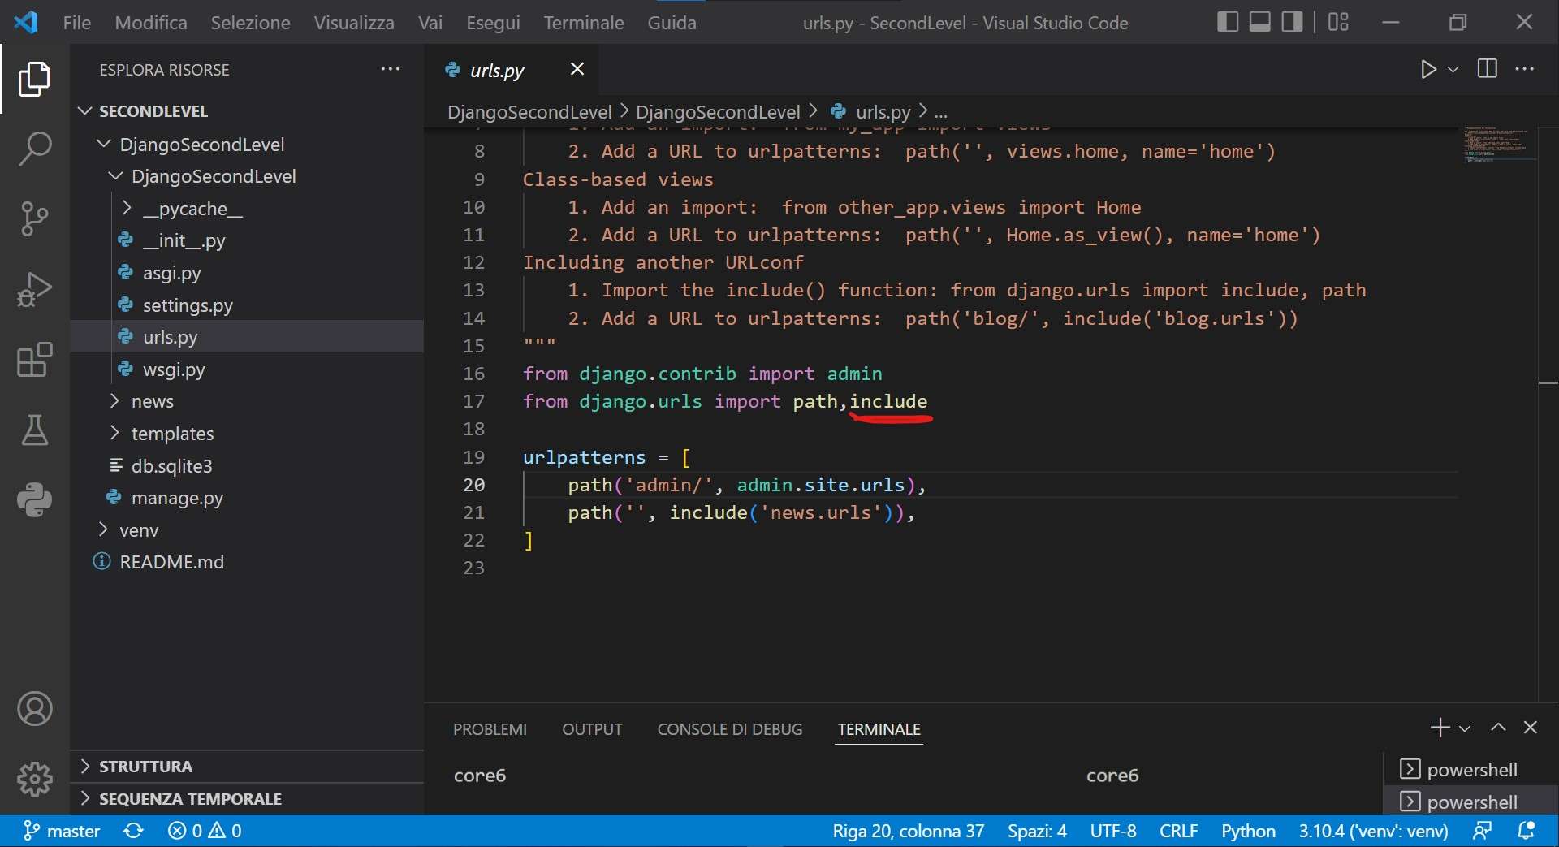Image resolution: width=1559 pixels, height=847 pixels.
Task: Open the Vai menu
Action: [430, 22]
